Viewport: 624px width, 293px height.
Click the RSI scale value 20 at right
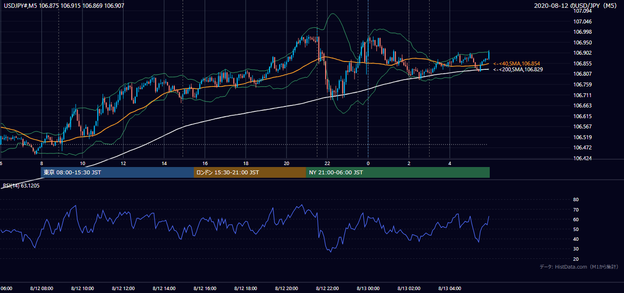point(576,259)
